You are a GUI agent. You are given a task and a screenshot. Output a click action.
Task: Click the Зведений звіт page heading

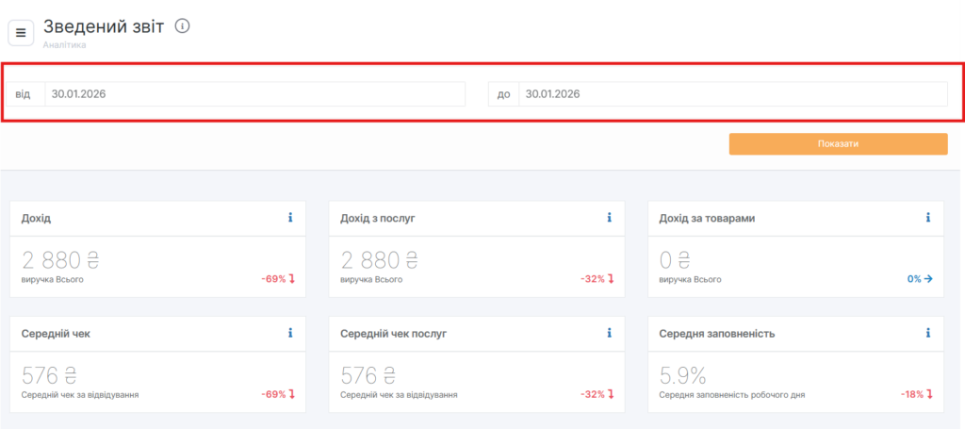104,26
